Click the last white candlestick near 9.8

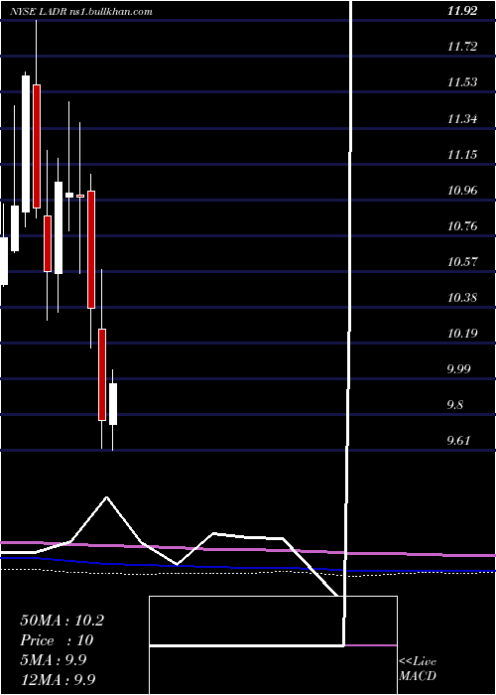pyautogui.click(x=113, y=404)
